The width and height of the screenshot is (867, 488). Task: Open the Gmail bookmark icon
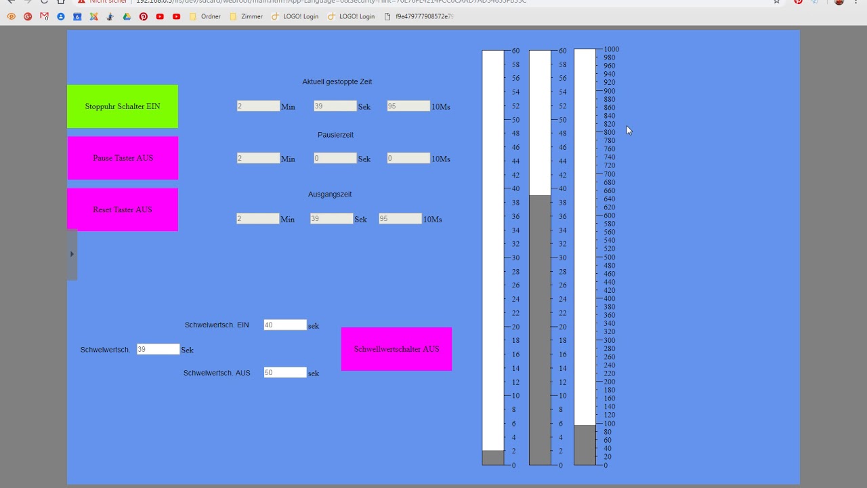[44, 16]
